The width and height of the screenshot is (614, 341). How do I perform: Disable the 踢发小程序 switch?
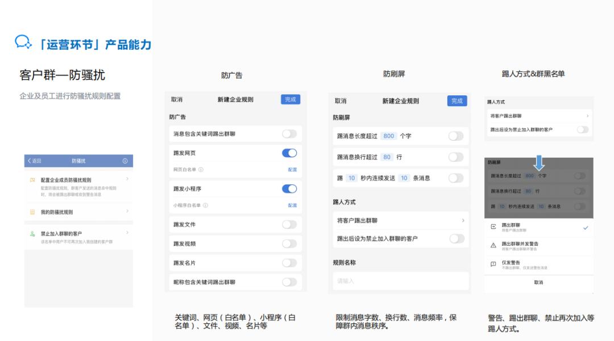point(289,187)
